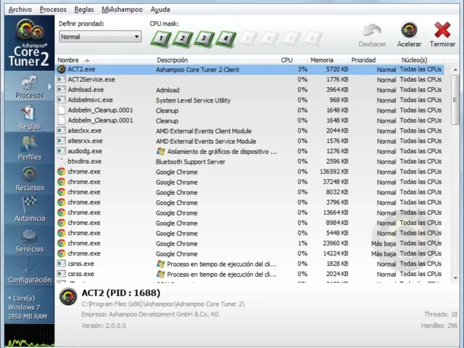Screen dimensions: 464x348
Task: Click the audiodg.exe Windows flag icon
Action: pyautogui.click(x=161, y=151)
